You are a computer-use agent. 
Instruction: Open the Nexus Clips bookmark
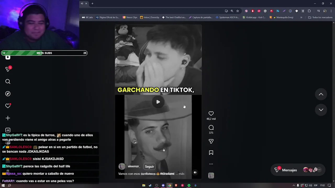(130, 17)
